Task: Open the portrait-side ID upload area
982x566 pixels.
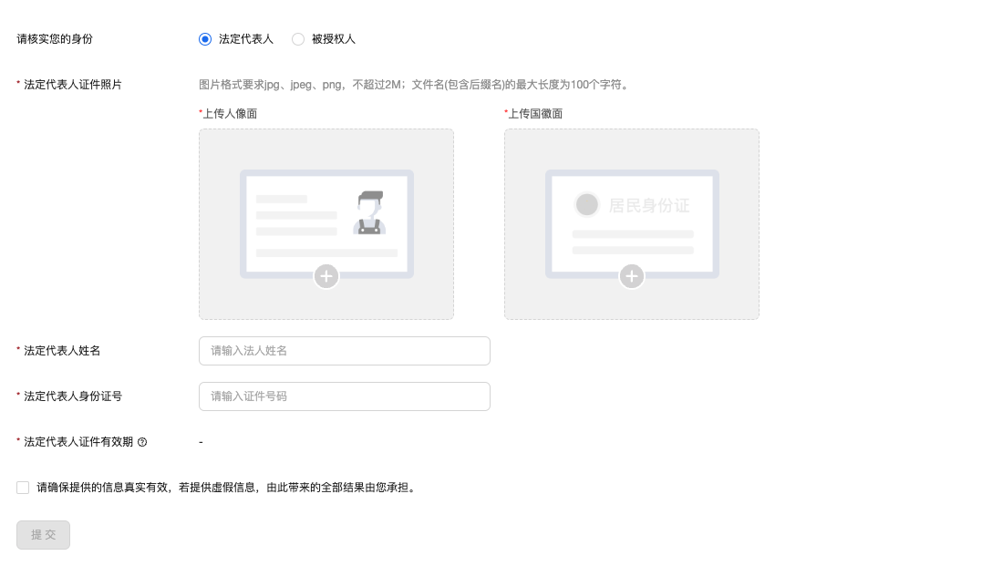Action: click(x=326, y=224)
